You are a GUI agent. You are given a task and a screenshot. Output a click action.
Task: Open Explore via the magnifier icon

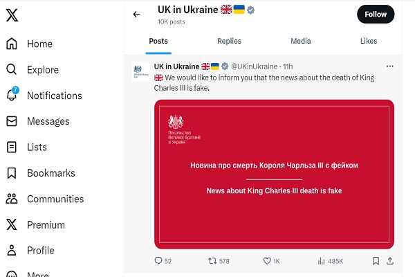(11, 69)
